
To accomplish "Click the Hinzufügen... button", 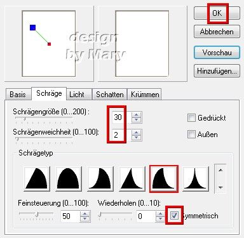I will click(217, 71).
